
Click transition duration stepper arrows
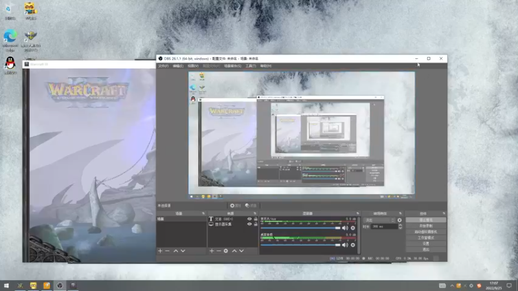pyautogui.click(x=400, y=227)
